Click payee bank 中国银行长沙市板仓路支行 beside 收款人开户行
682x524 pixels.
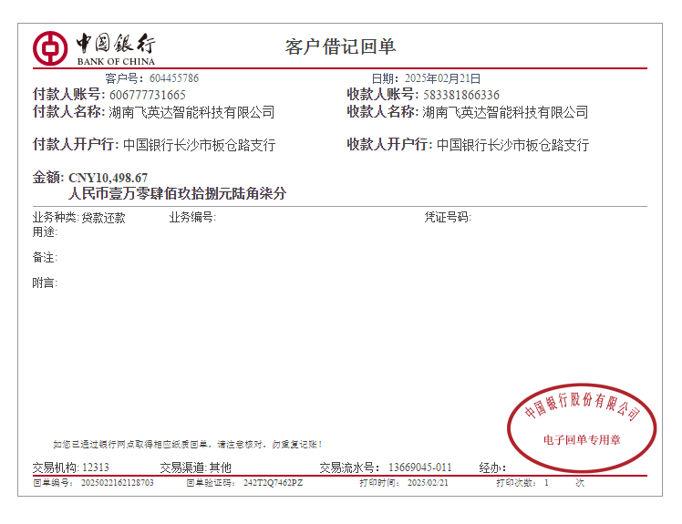point(512,145)
